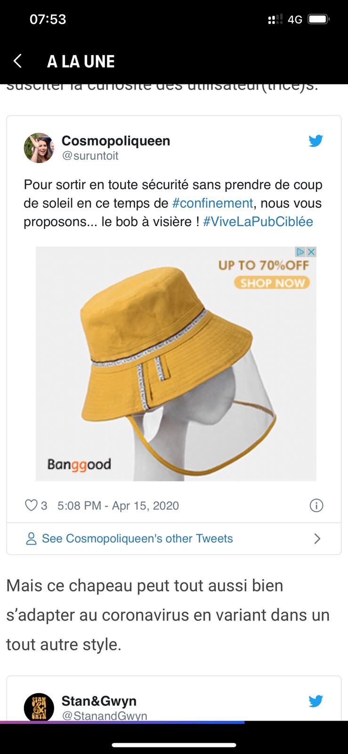
Task: Tap the back arrow in header
Action: tap(17, 61)
